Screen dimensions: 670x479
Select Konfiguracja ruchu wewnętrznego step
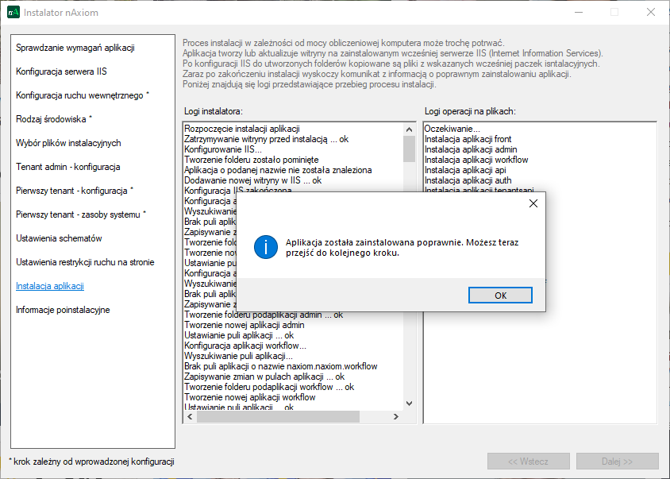[x=83, y=95]
